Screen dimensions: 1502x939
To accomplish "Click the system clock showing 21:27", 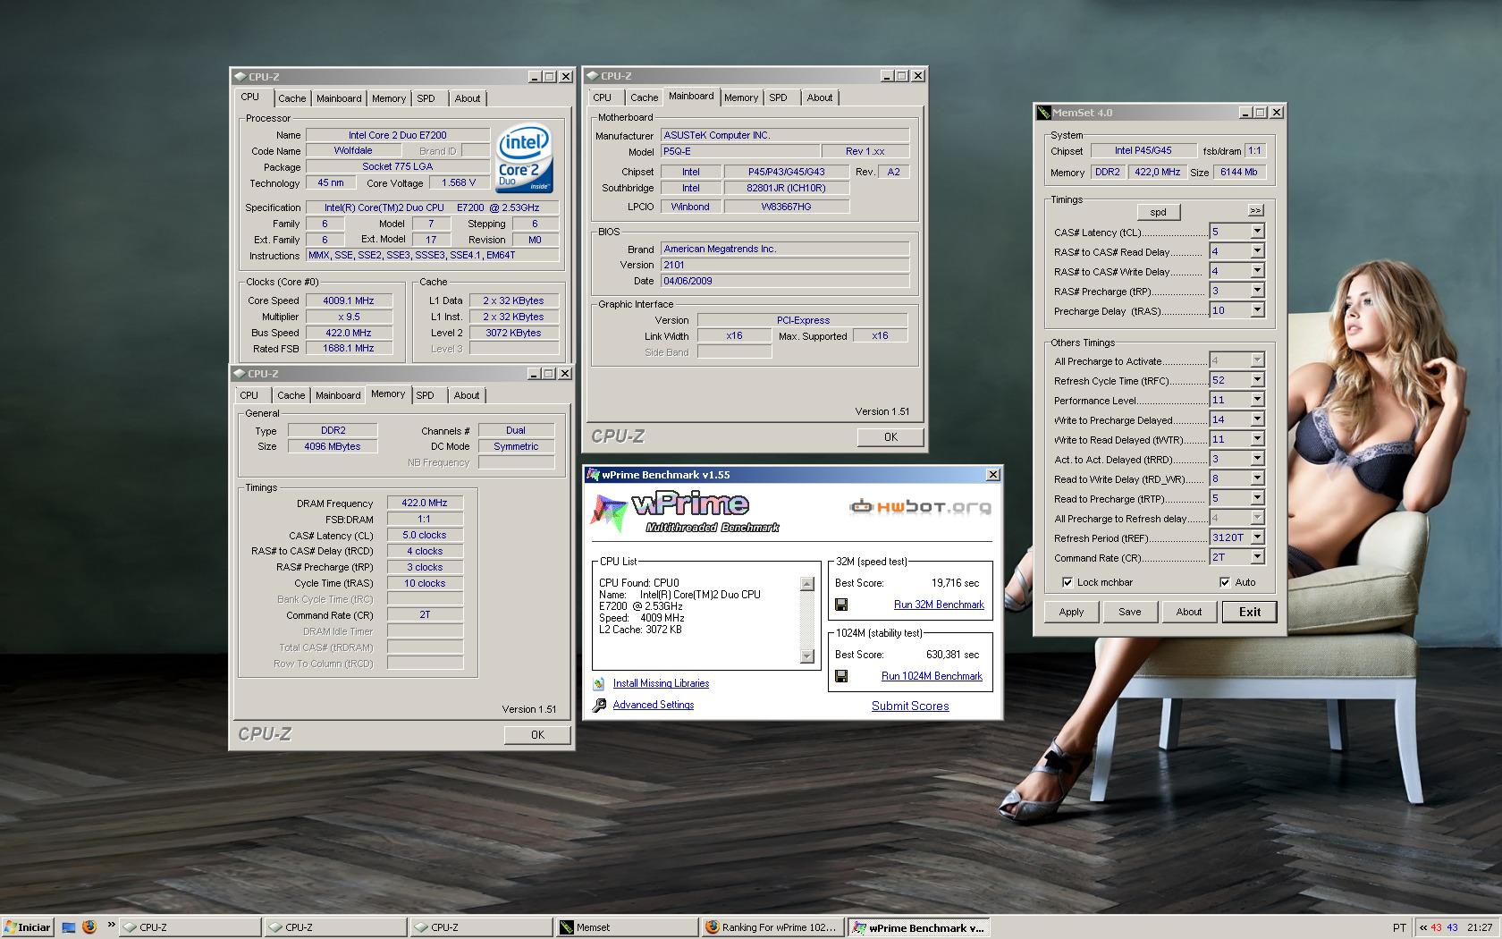I will 1480,927.
